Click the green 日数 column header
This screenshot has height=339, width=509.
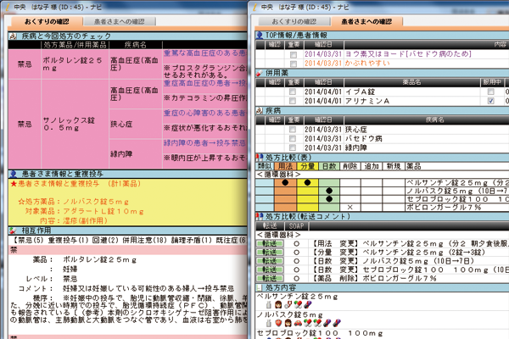pyautogui.click(x=329, y=166)
